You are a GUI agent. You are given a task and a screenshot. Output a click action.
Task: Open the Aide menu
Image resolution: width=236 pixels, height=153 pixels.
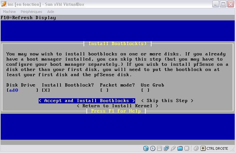51,12
